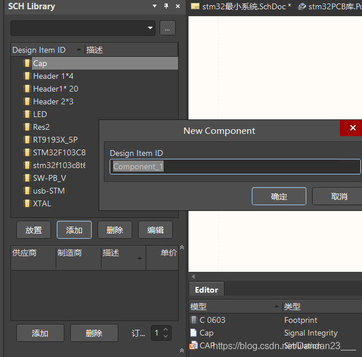This screenshot has height=357, width=362.
Task: Switch to the stm32最小系统.SchDoc tab
Action: (x=241, y=6)
